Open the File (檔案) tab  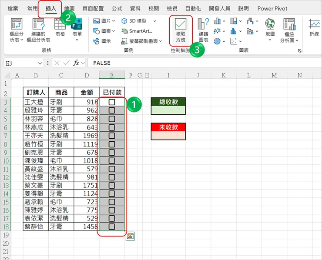point(13,8)
